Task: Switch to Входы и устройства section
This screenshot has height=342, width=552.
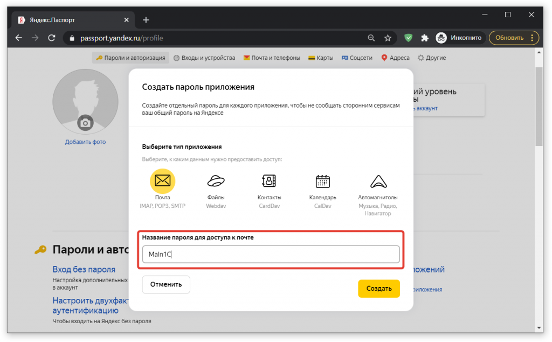Action: pyautogui.click(x=204, y=58)
